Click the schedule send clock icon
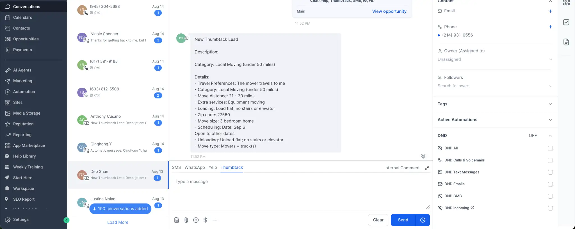 coord(423,220)
